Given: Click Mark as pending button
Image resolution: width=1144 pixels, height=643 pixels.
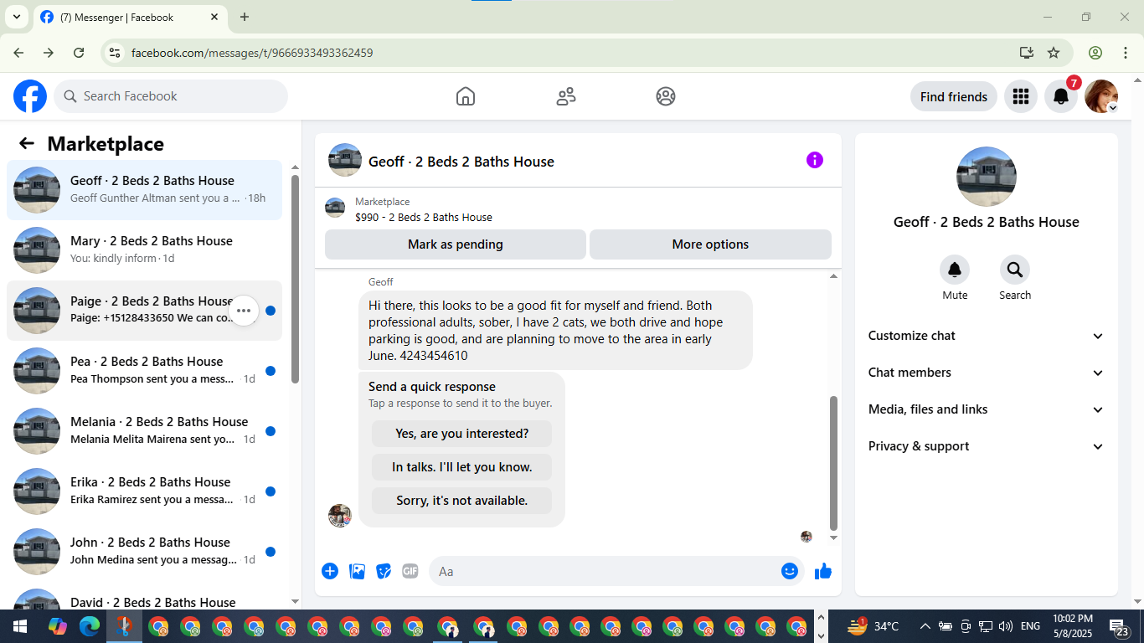Looking at the screenshot, I should 456,244.
